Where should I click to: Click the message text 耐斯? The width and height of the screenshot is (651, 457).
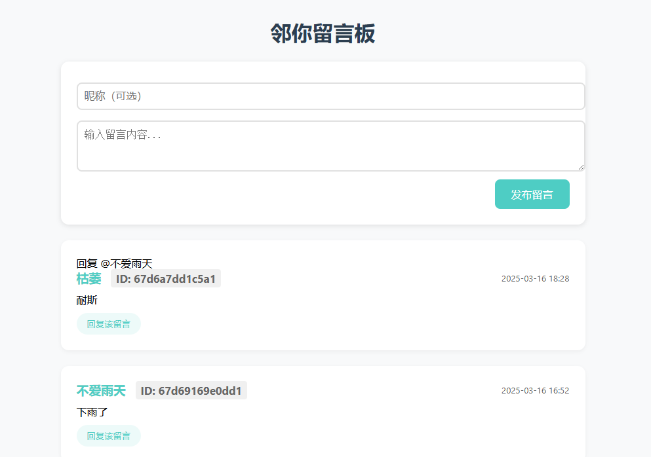[87, 301]
